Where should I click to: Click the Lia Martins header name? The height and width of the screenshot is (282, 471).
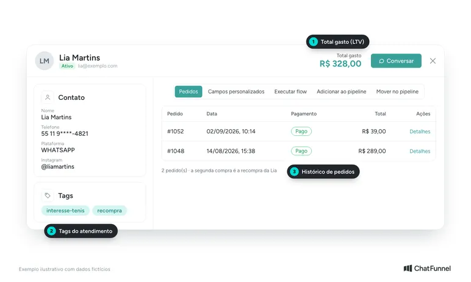[x=79, y=58]
